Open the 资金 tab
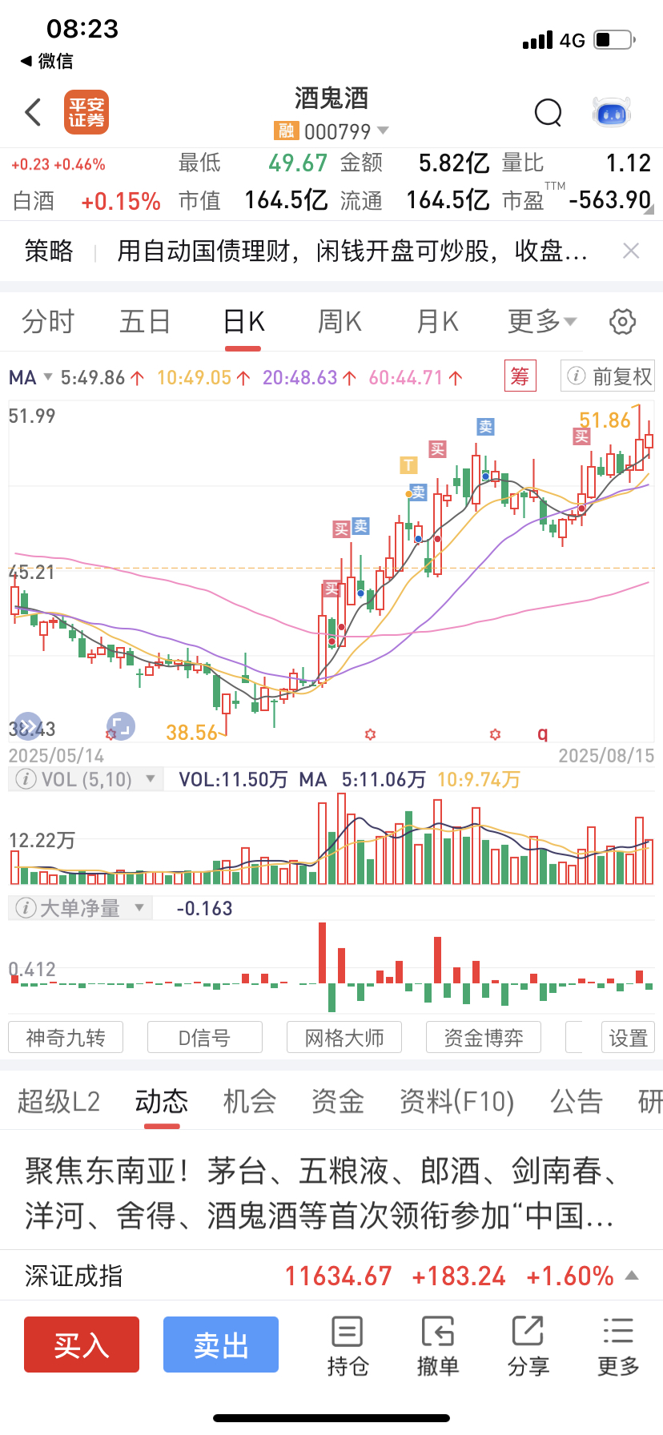 coord(338,1102)
